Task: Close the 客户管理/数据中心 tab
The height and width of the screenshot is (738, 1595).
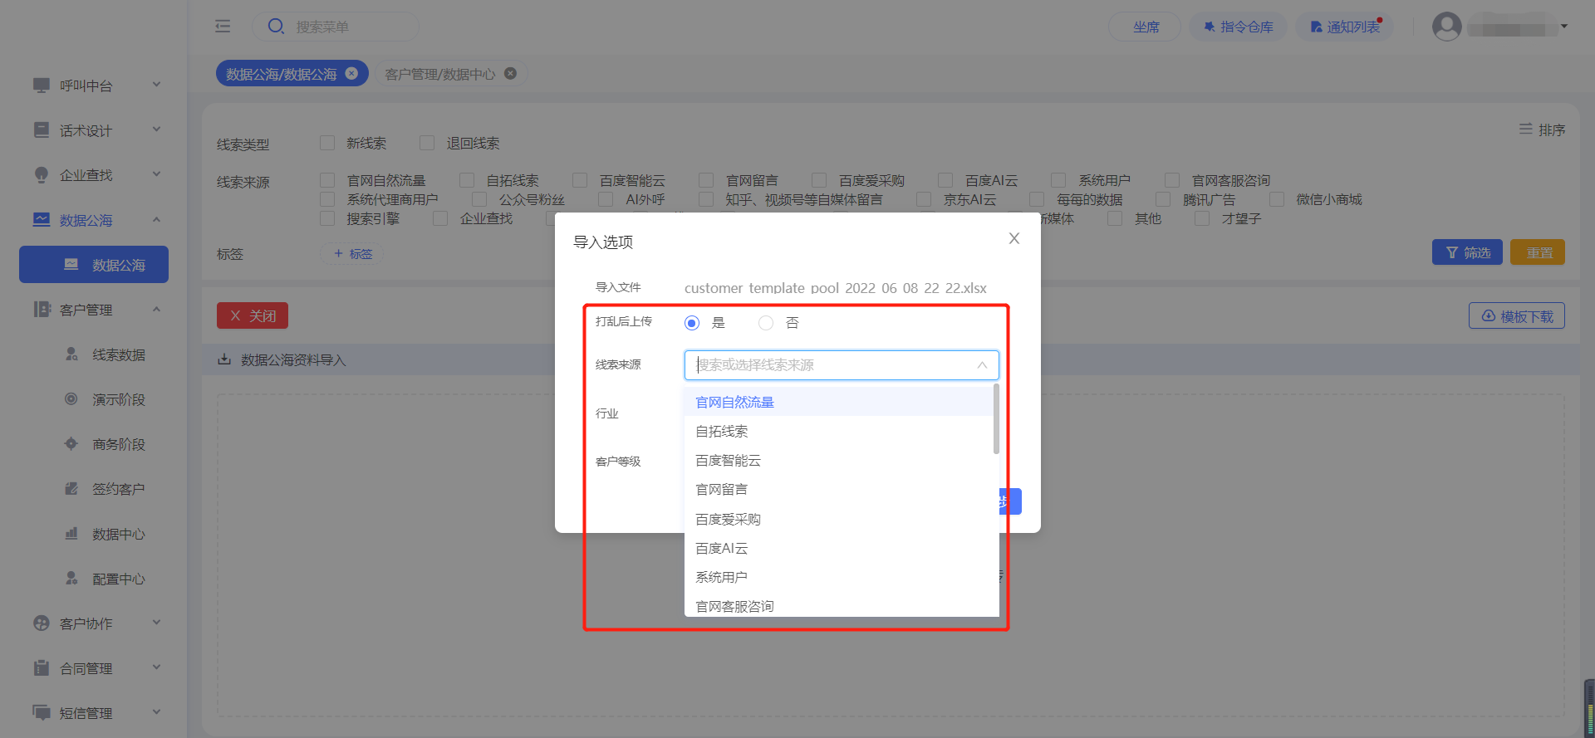Action: point(511,73)
